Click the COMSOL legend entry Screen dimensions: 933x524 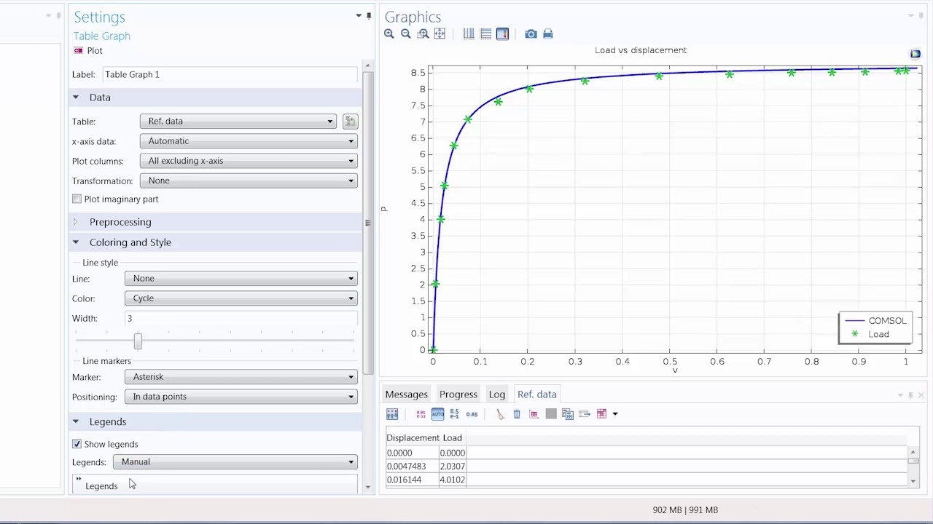875,321
